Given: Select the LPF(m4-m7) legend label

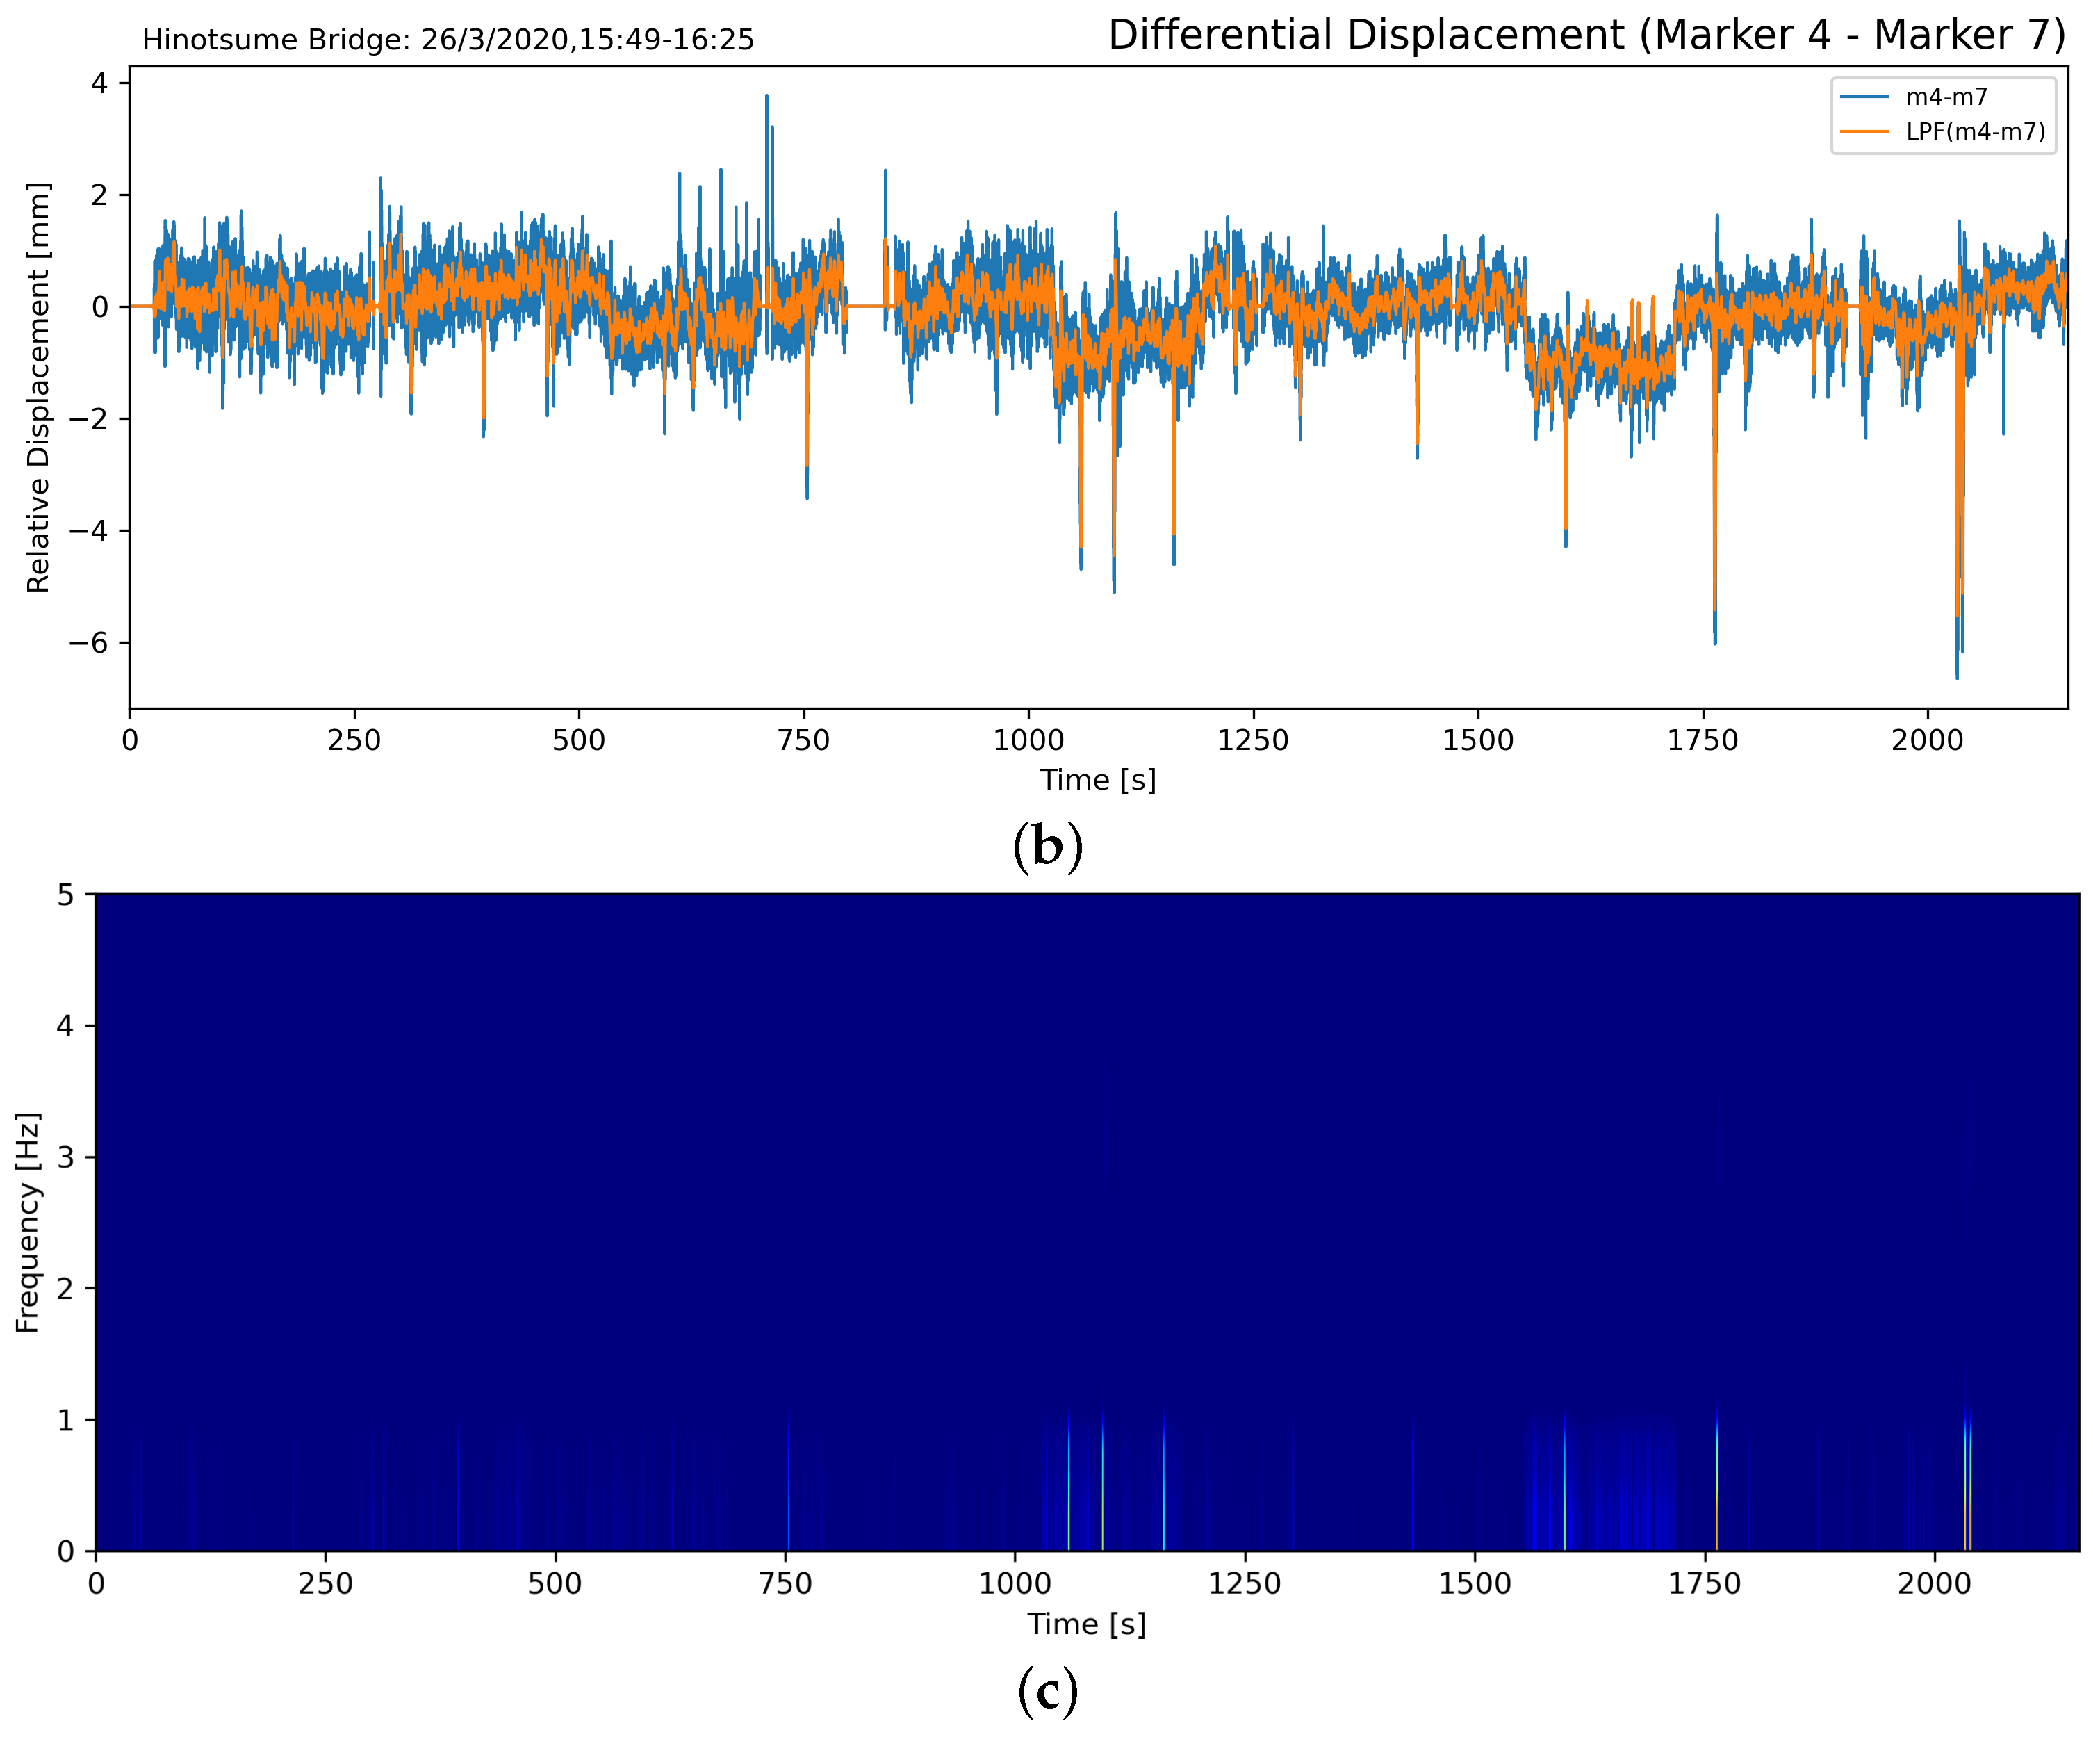Looking at the screenshot, I should coord(1975,132).
